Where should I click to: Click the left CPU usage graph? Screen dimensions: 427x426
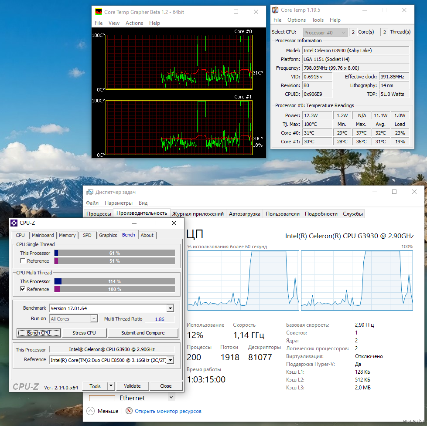[x=243, y=281]
